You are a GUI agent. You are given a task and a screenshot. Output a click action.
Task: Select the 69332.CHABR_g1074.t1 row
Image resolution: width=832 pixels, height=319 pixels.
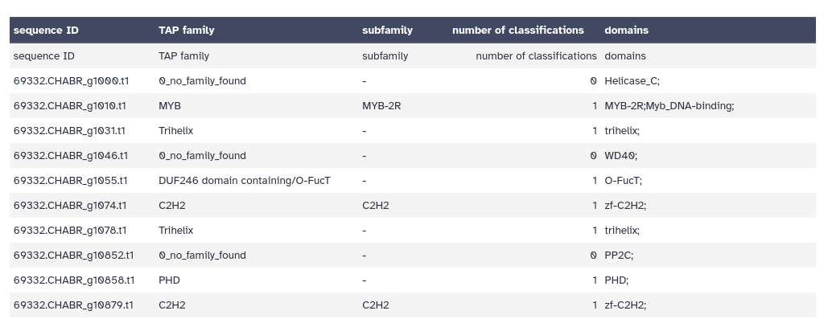(x=412, y=206)
